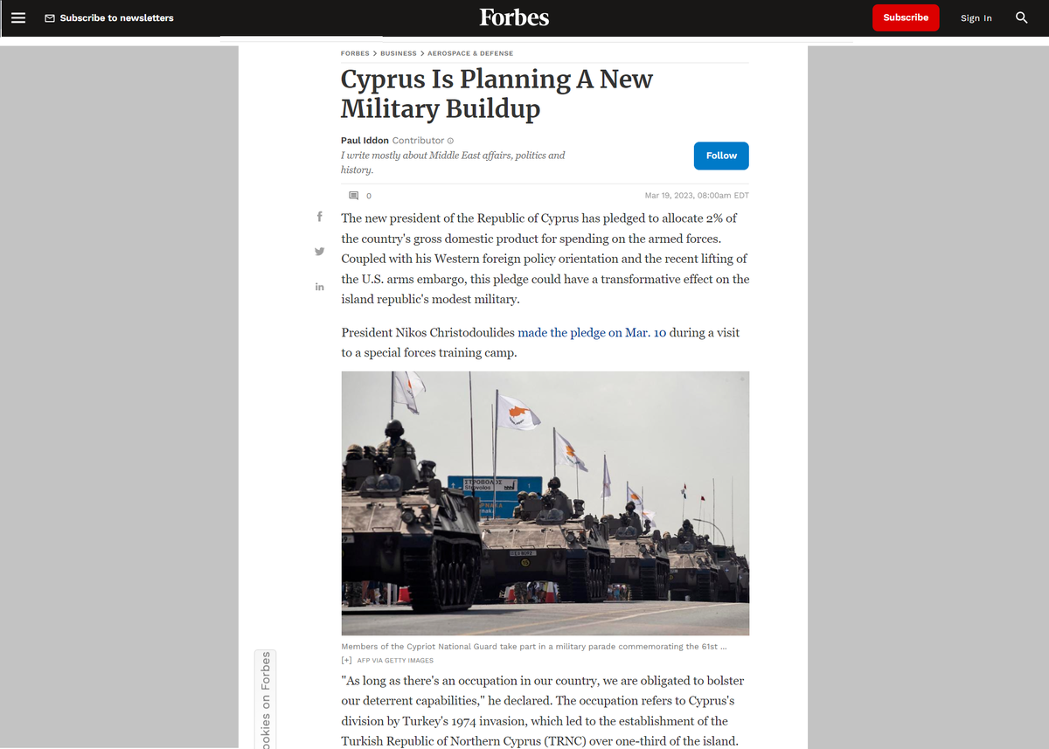Navigate to the FORBES breadcrumb

tap(354, 53)
